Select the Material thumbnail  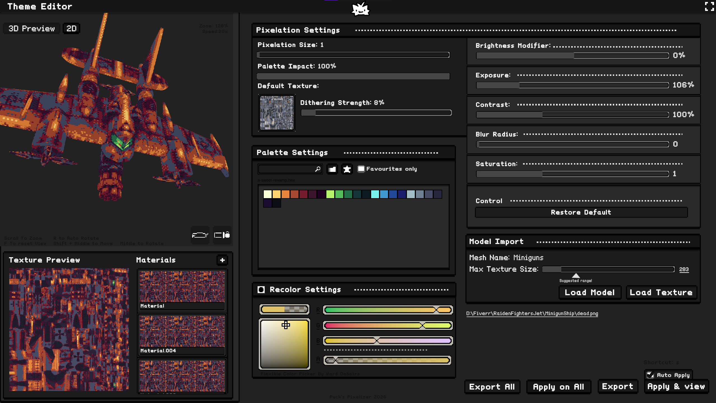click(x=182, y=290)
